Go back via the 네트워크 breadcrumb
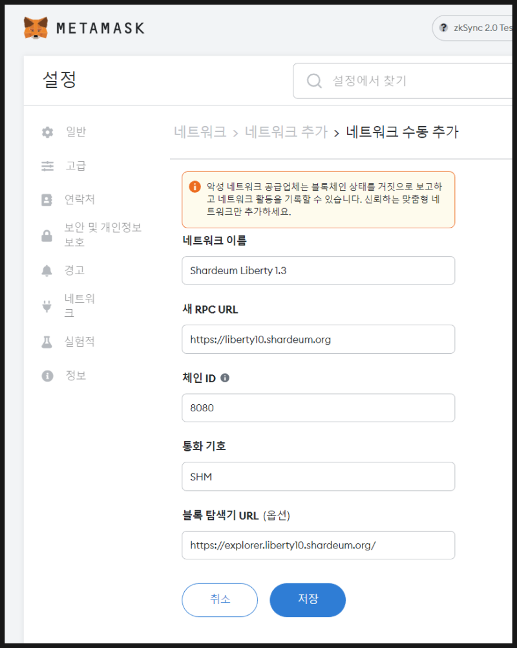Viewport: 517px width, 648px height. click(x=200, y=131)
